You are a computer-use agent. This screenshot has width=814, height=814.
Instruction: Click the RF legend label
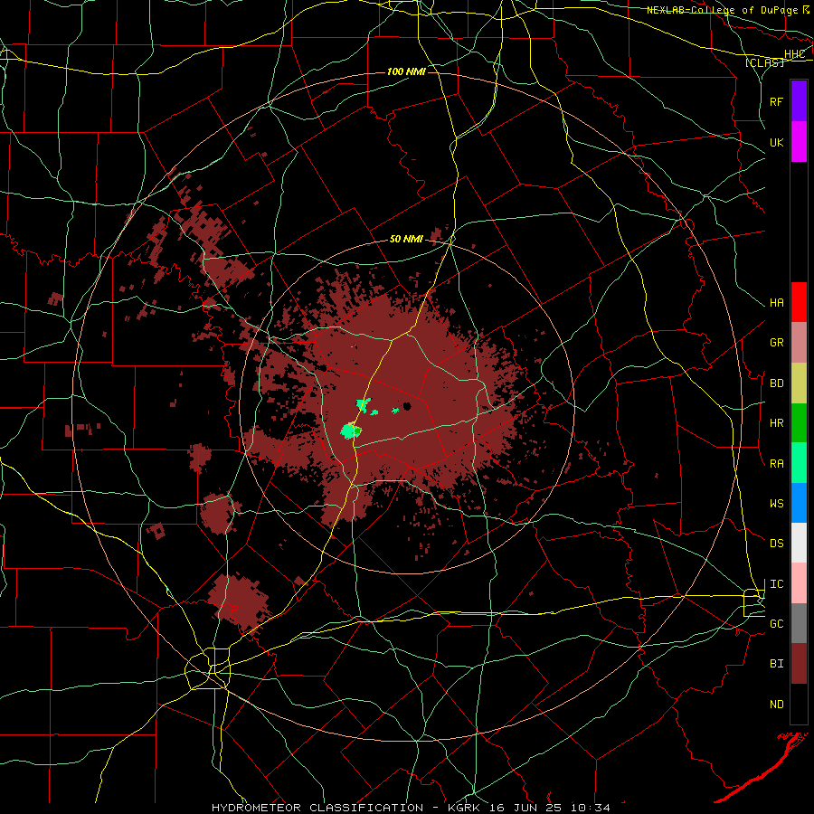[776, 101]
